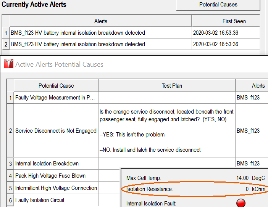Sort by First Seen column header
The height and width of the screenshot is (207, 268).
[x=234, y=21]
